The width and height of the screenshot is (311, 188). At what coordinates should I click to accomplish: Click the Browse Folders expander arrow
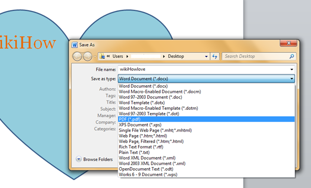(x=78, y=159)
